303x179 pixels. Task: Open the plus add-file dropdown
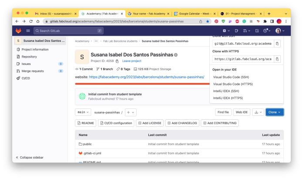coord(131,112)
